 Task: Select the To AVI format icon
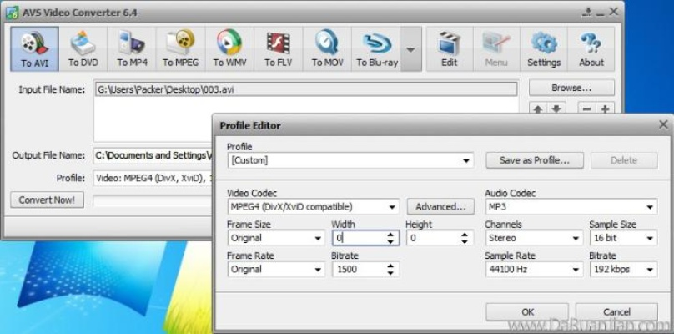click(34, 49)
